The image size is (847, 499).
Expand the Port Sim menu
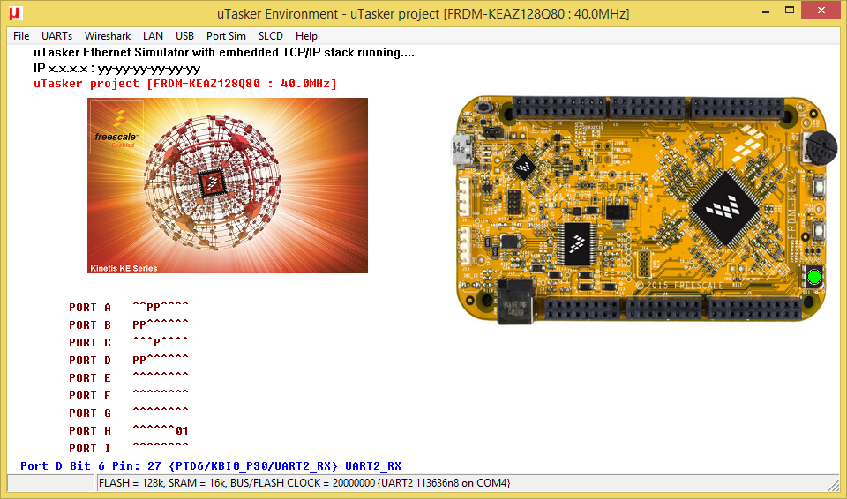226,36
